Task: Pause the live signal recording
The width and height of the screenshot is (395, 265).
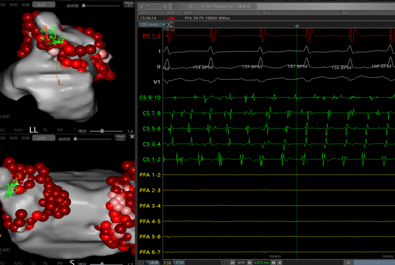Action: 165,6
